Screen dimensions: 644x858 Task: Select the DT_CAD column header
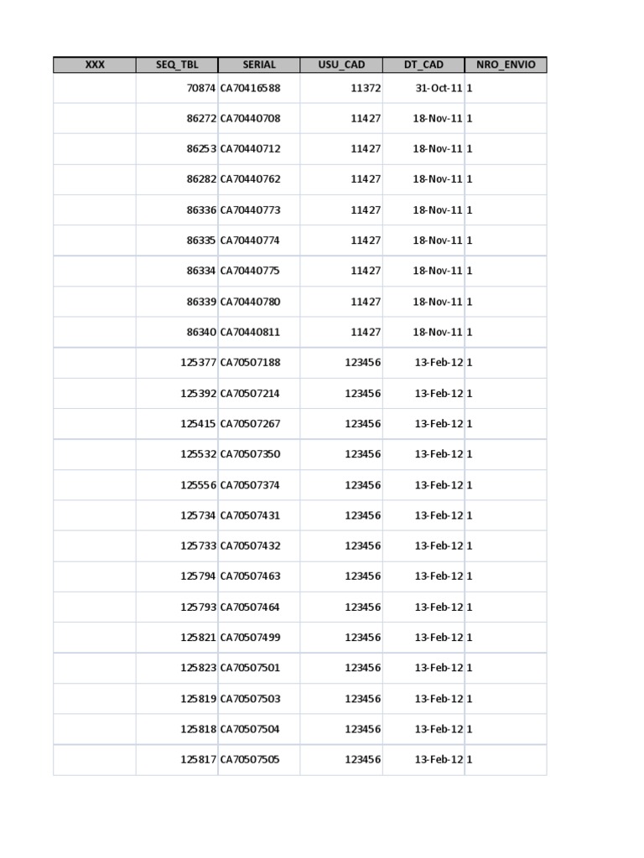tap(423, 65)
